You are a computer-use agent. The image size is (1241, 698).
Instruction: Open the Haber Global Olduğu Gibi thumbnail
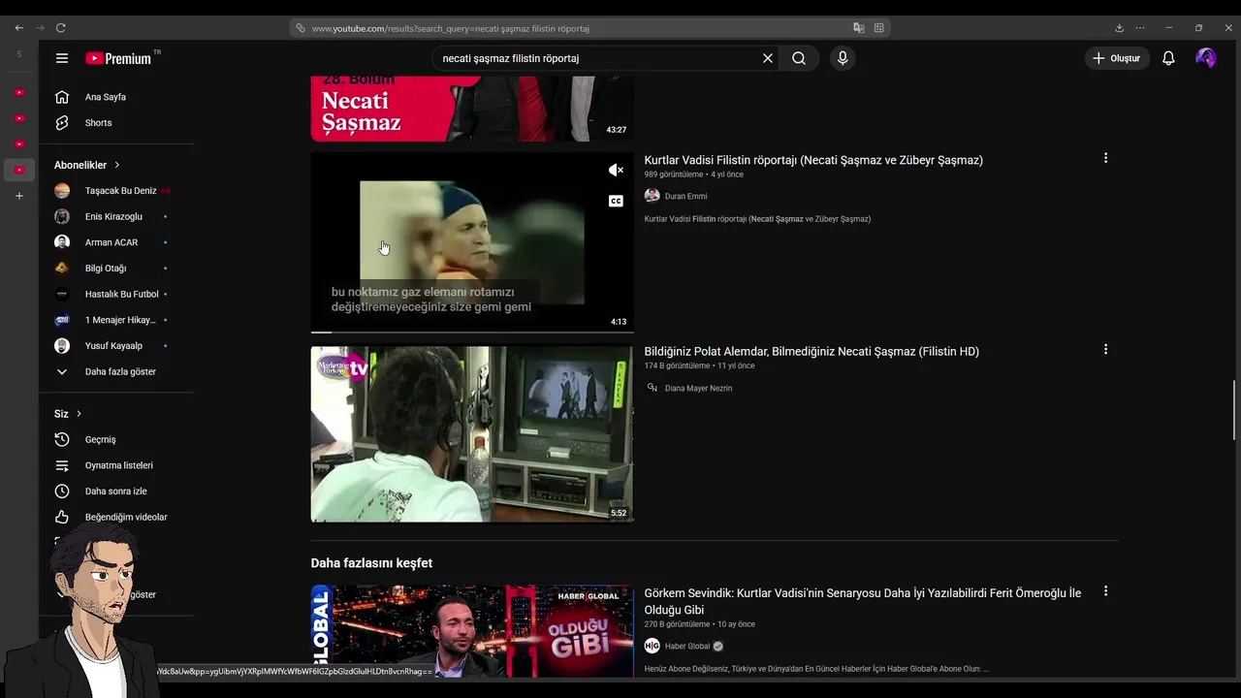click(472, 630)
